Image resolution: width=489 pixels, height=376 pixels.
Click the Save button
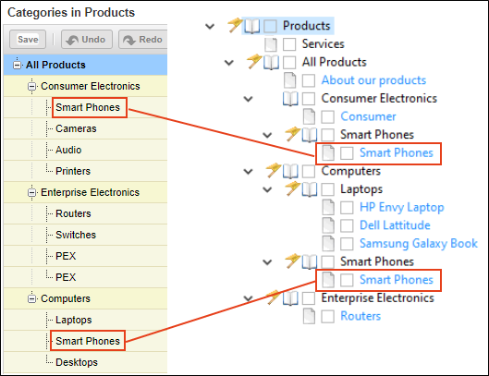pyautogui.click(x=28, y=40)
